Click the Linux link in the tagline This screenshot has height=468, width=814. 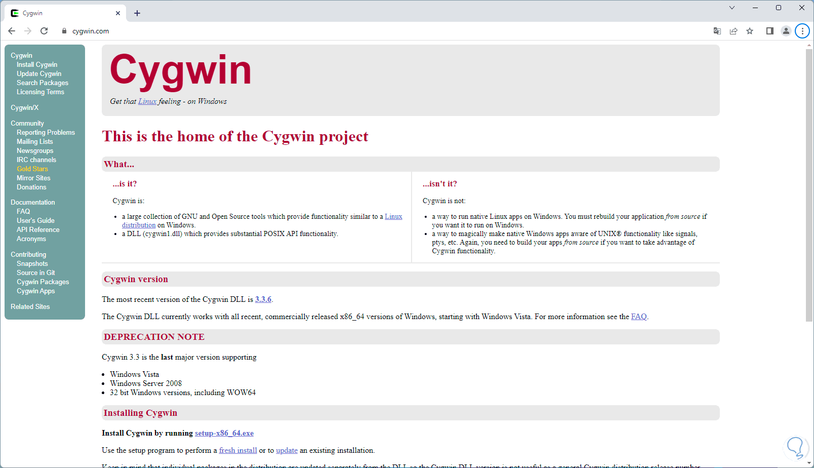tap(147, 101)
